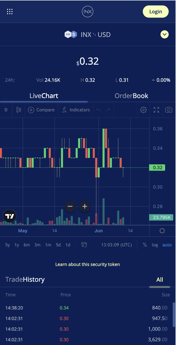Take a chart snapshot with camera icon
Viewport: 176px width, 345px height.
pos(169,110)
